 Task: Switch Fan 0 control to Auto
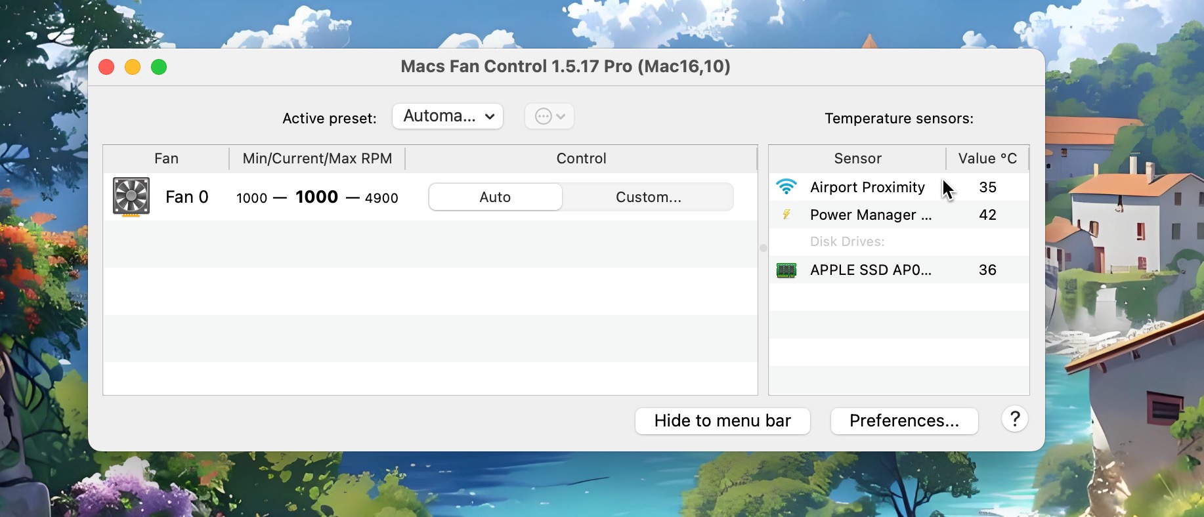pos(495,197)
